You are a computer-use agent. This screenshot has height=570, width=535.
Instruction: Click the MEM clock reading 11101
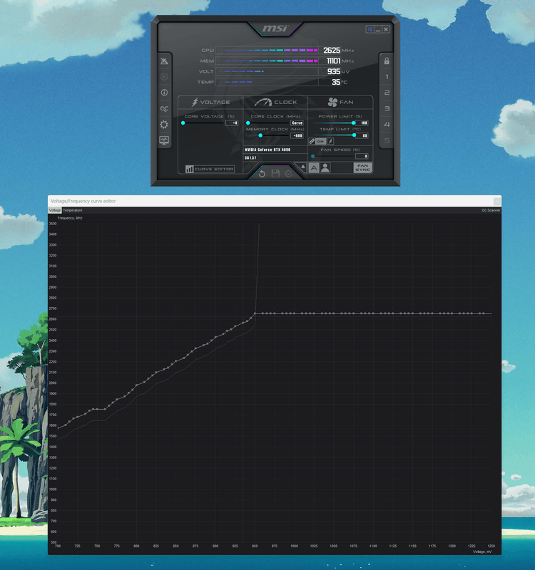pos(333,61)
